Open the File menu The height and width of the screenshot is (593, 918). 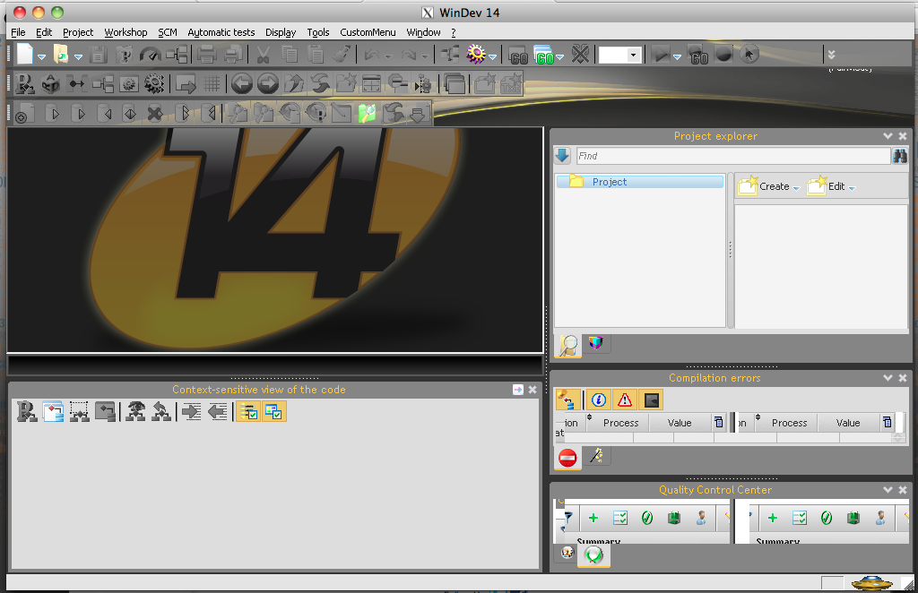pos(18,32)
